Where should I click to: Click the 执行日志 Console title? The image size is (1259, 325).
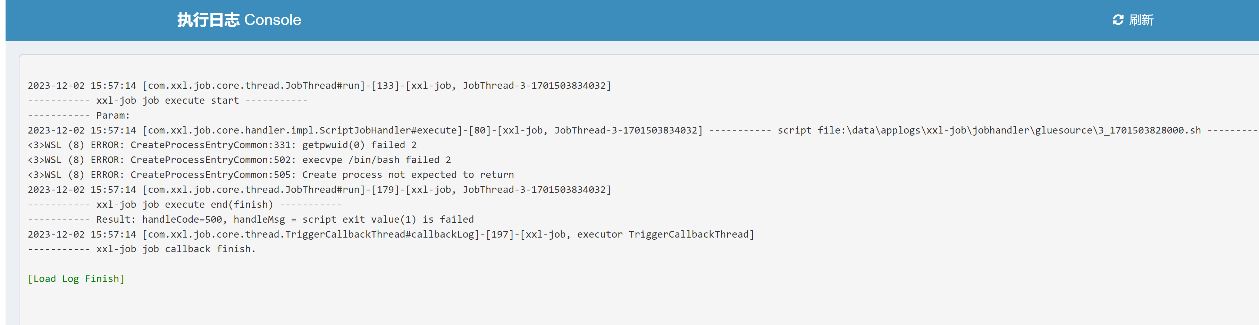tap(239, 20)
